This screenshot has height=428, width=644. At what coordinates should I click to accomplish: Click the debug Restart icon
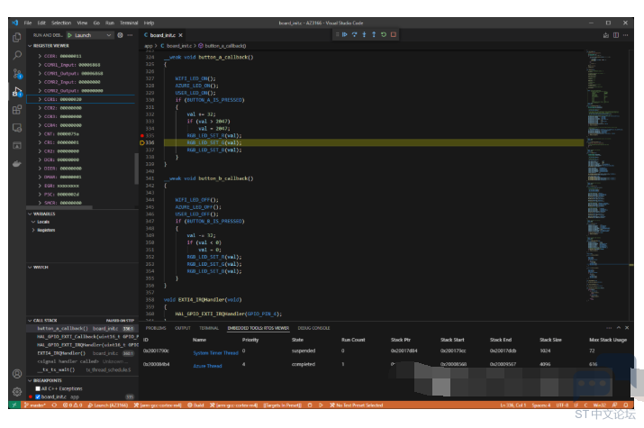coord(384,35)
